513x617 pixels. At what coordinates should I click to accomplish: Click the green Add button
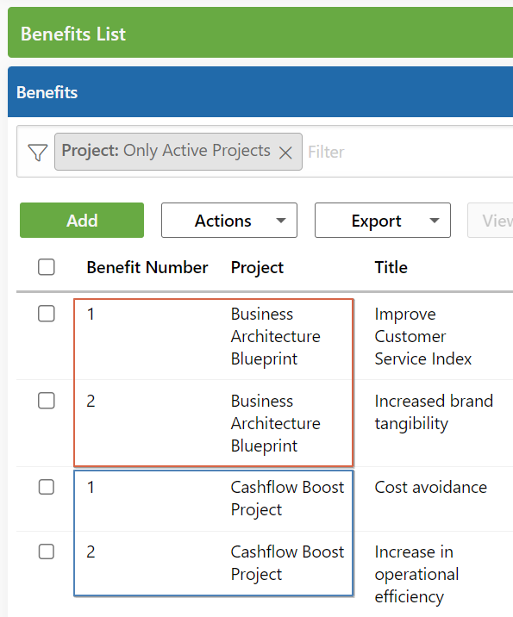tap(82, 221)
